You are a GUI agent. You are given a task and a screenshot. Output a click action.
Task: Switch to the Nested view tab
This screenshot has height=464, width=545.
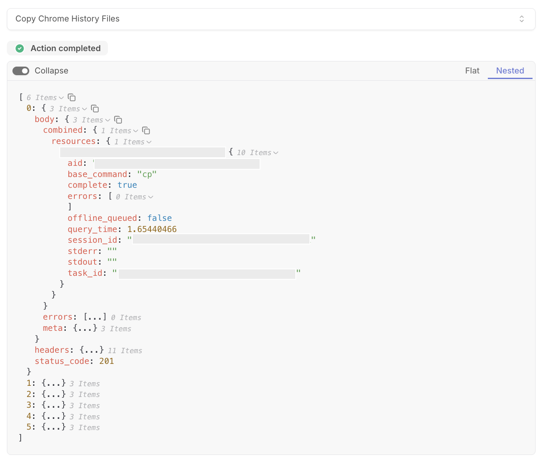coord(510,71)
